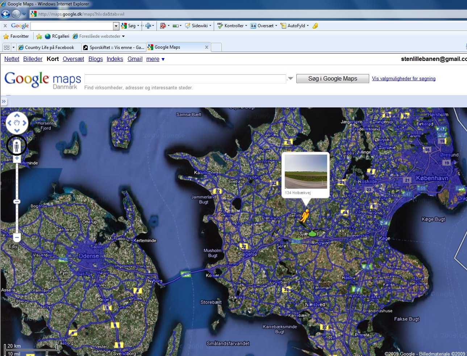Close the Google Maps tab
467x356 pixels.
[x=207, y=47]
